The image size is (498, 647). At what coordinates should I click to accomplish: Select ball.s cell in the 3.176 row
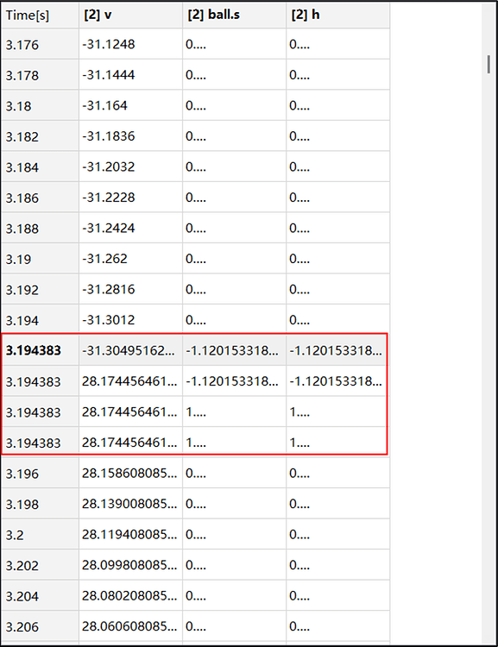(x=235, y=44)
